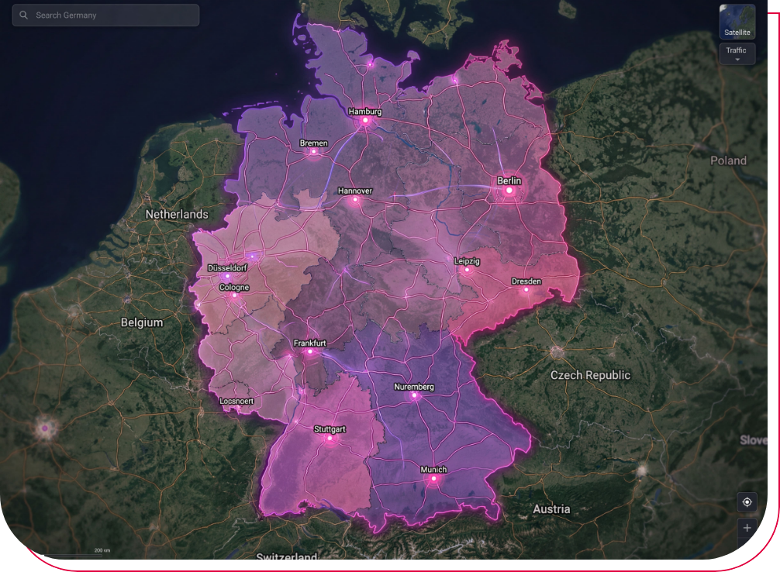Click the locate-me crosshair icon

click(747, 502)
